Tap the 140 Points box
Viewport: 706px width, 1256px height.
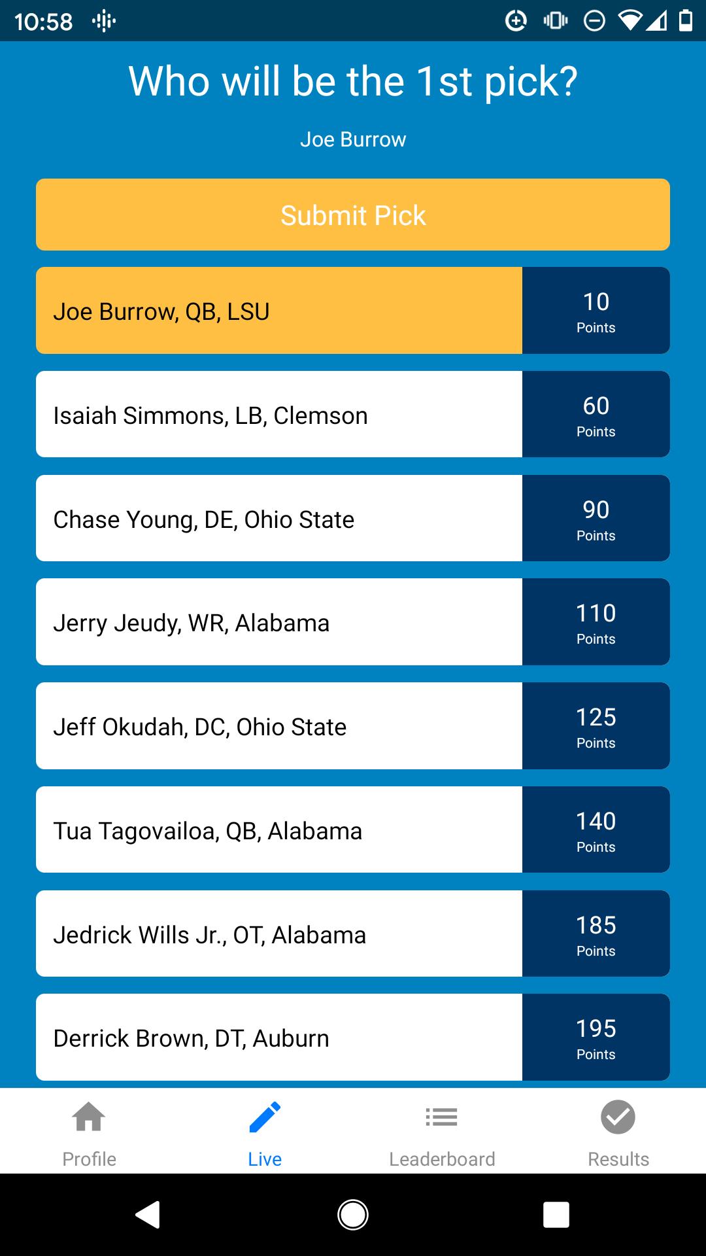[x=596, y=829]
